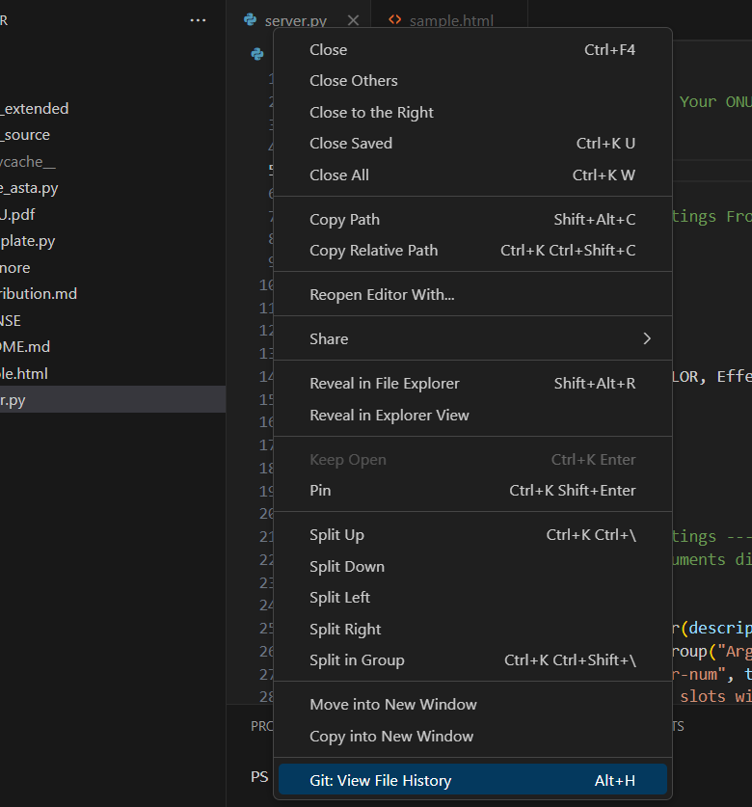Open the plate.py file in Explorer
The image size is (752, 807).
[113, 241]
